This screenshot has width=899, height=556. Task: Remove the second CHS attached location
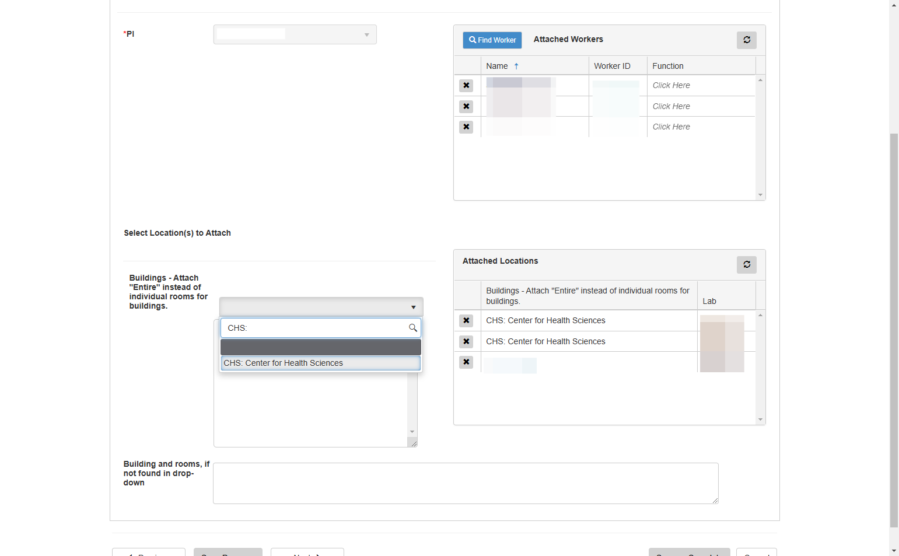click(466, 342)
